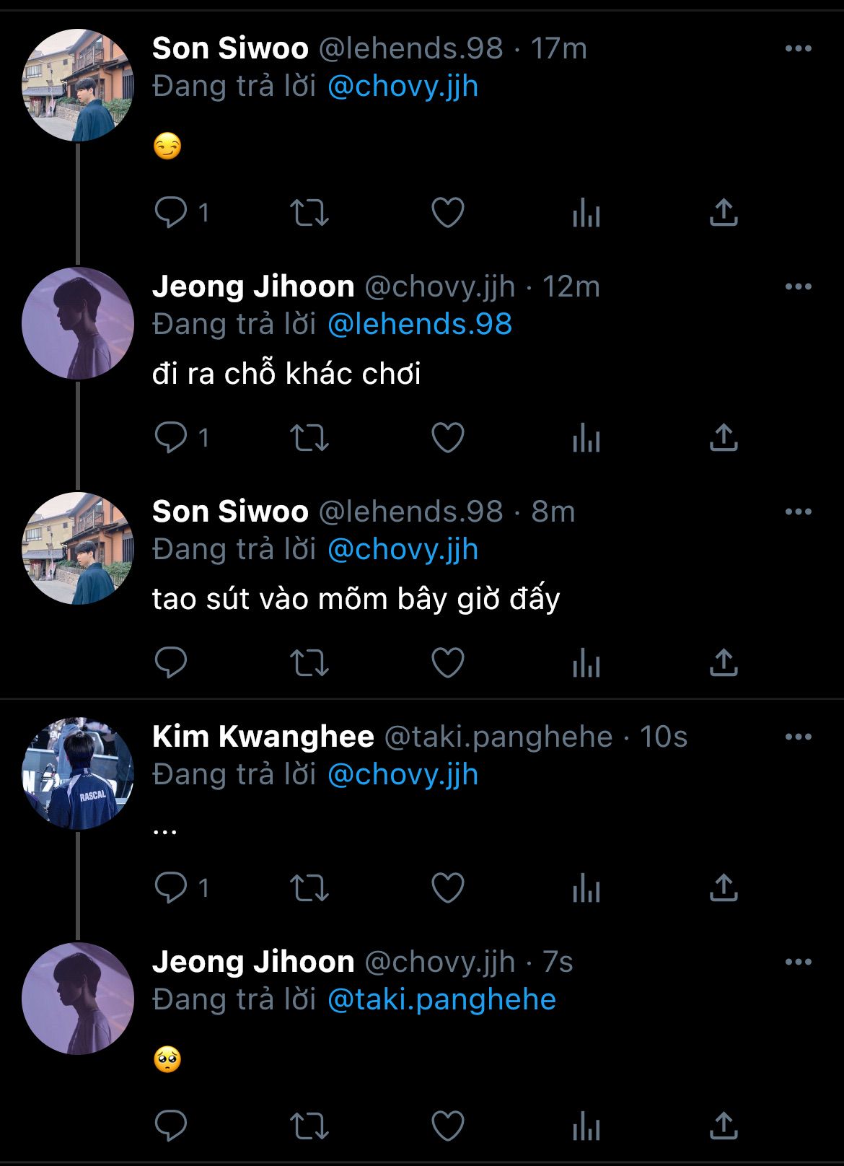View analytics for Kim Kwanghee's tweet
The image size is (844, 1166).
(x=586, y=888)
